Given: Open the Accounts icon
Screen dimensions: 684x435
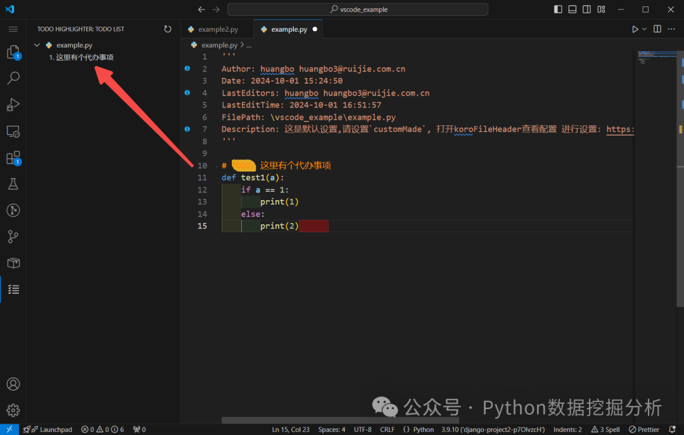Looking at the screenshot, I should pos(13,384).
